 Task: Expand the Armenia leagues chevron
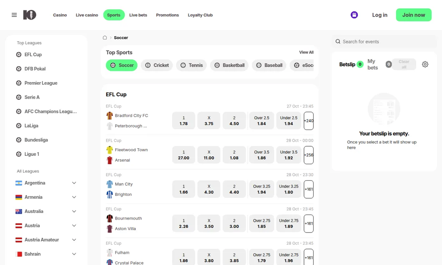click(74, 197)
